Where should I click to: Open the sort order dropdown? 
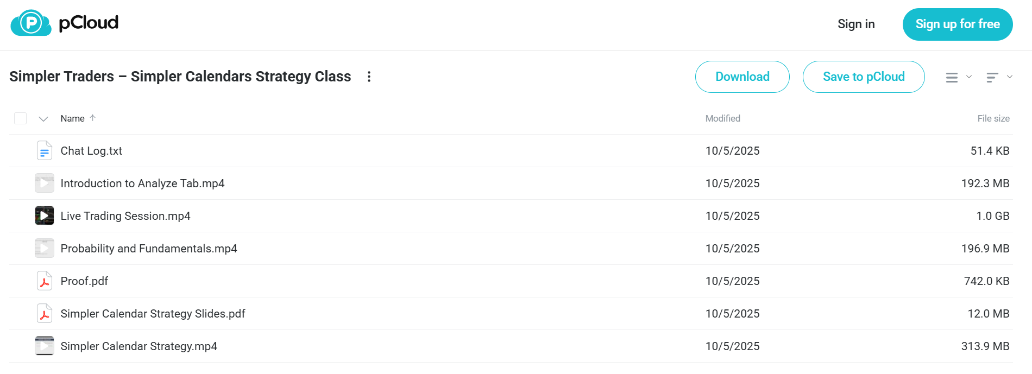coord(999,77)
